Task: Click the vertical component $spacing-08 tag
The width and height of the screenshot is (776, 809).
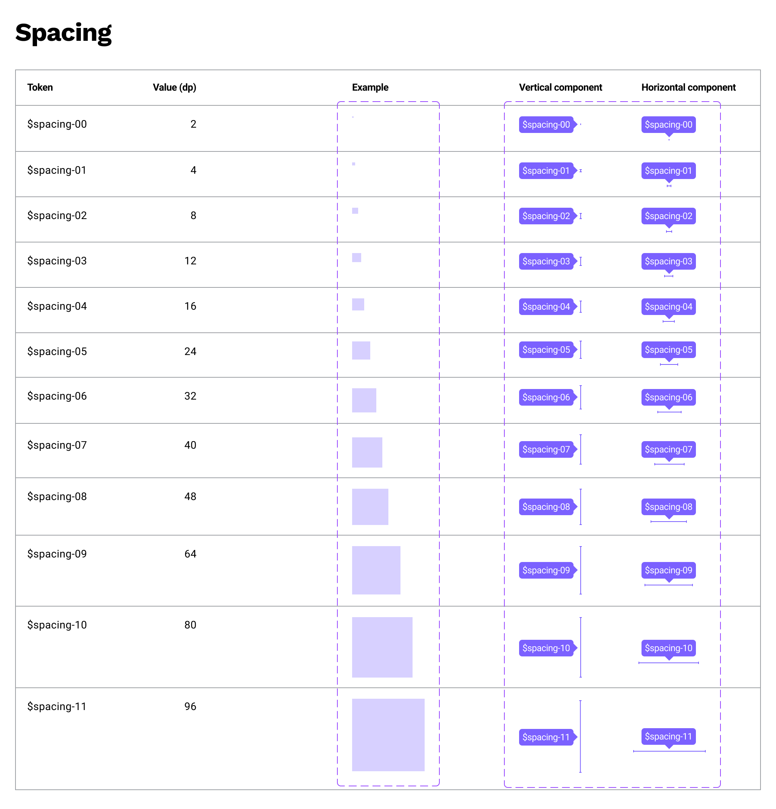Action: [546, 506]
